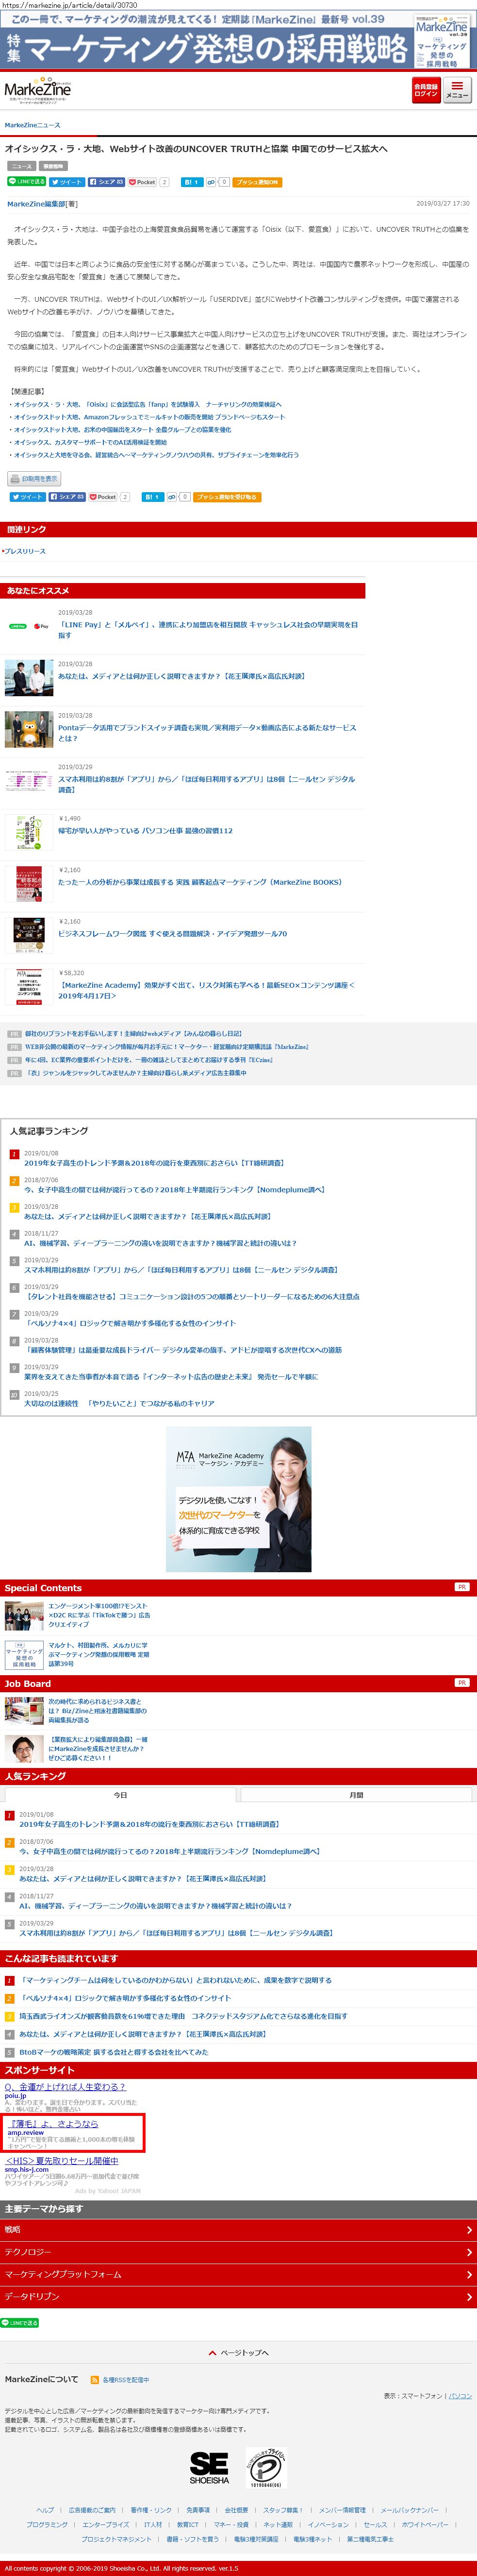This screenshot has height=2576, width=477.
Task: Tweet article using top ツイート button
Action: [x=67, y=182]
